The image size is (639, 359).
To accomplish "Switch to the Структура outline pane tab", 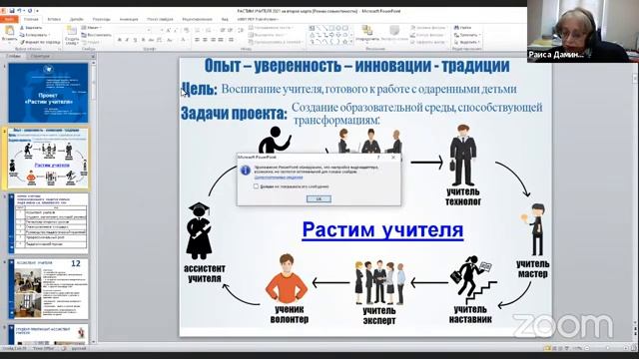I will click(x=40, y=56).
